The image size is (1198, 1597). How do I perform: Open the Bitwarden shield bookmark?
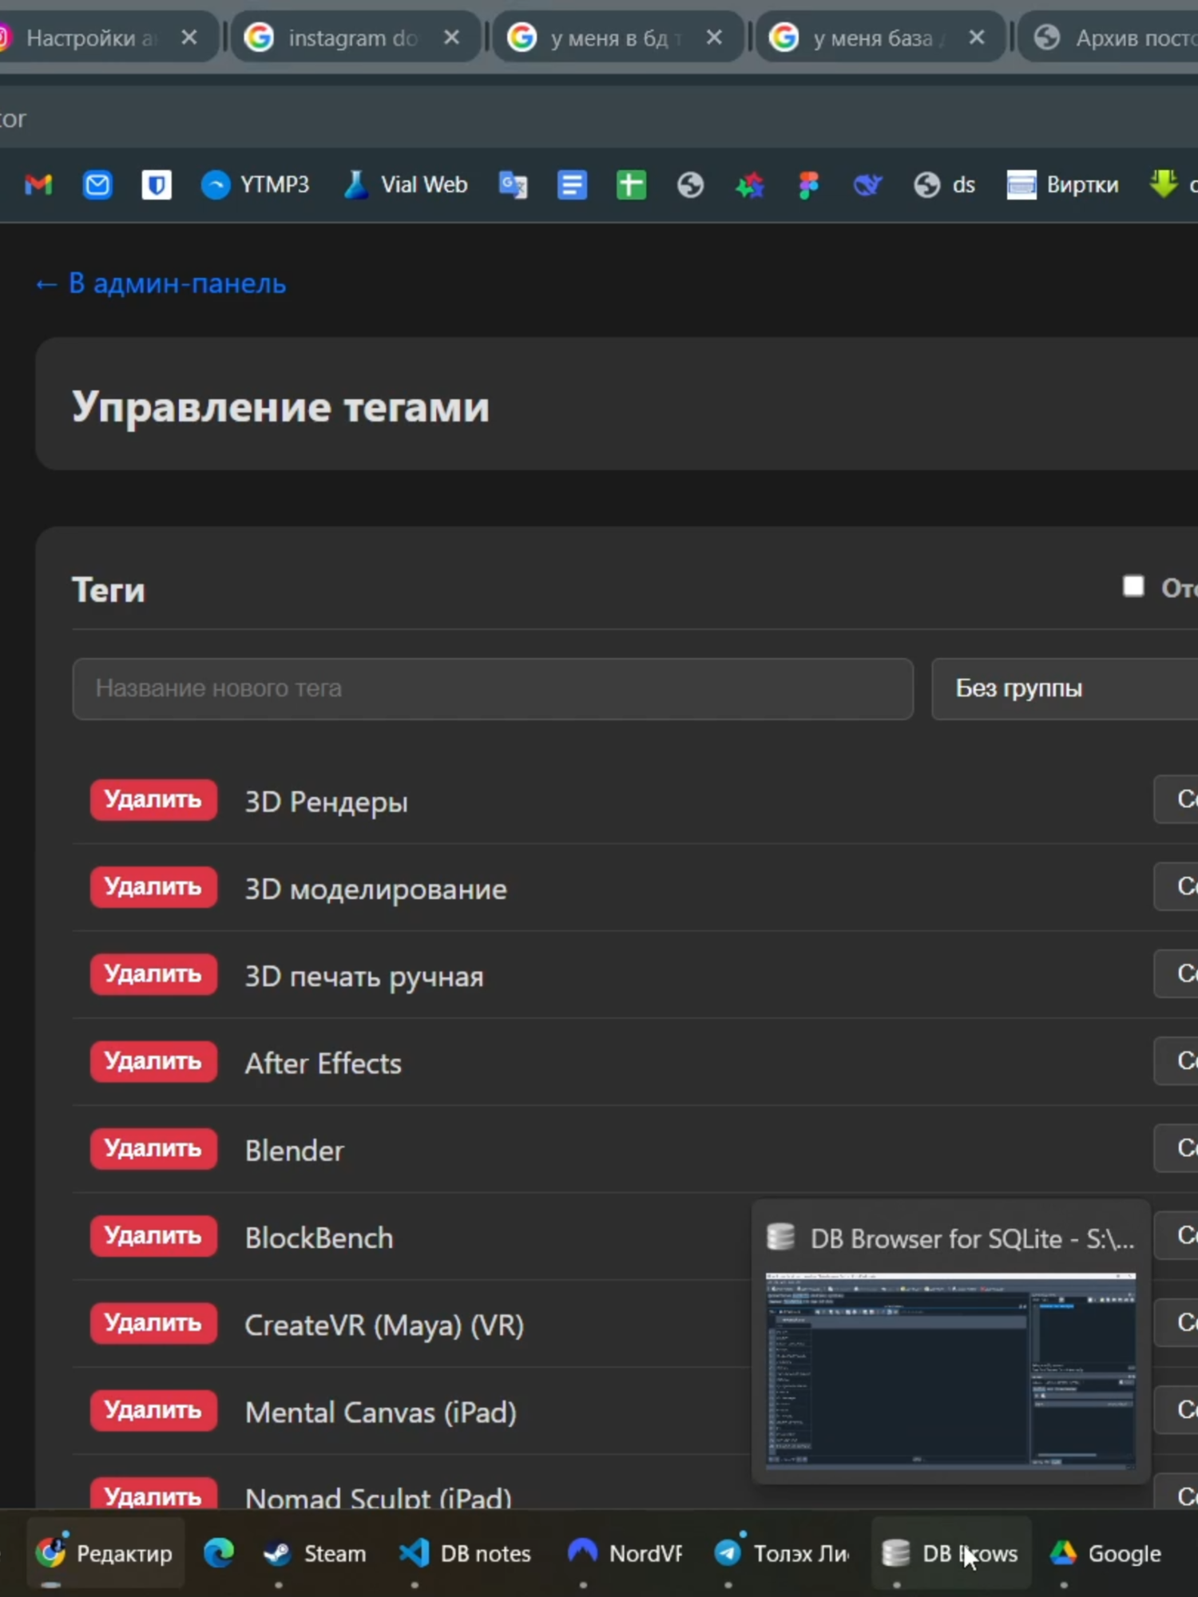[157, 185]
